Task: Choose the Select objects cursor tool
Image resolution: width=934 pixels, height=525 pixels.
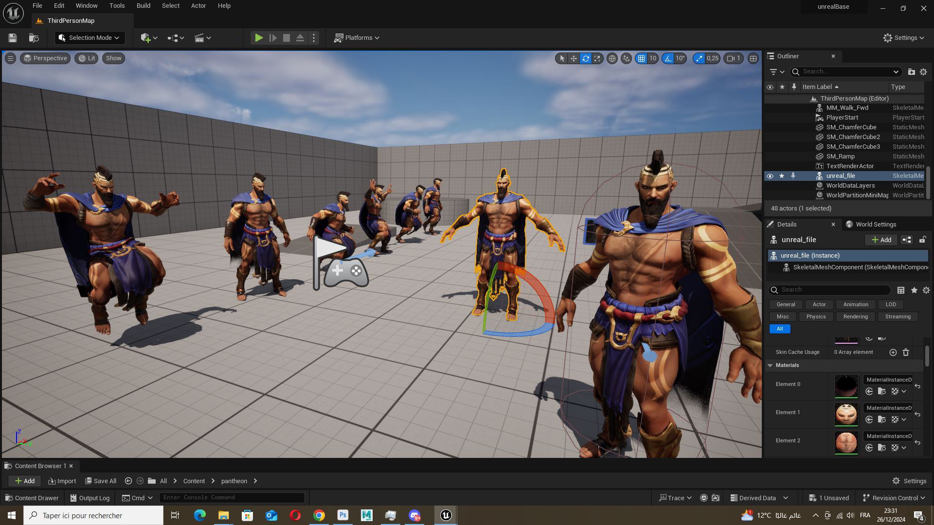Action: pyautogui.click(x=562, y=58)
